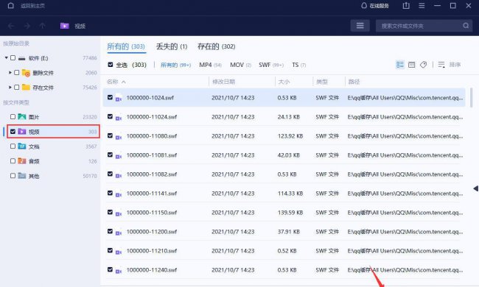
Task: Select the Audio folder icon in sidebar
Action: 22,160
